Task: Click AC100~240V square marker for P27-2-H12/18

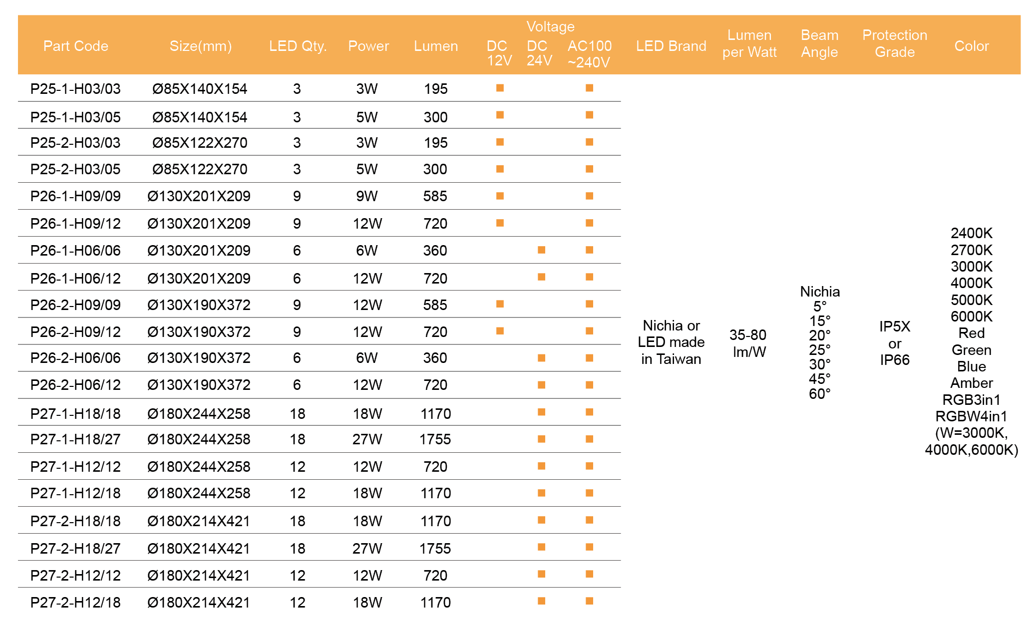Action: pos(589,601)
